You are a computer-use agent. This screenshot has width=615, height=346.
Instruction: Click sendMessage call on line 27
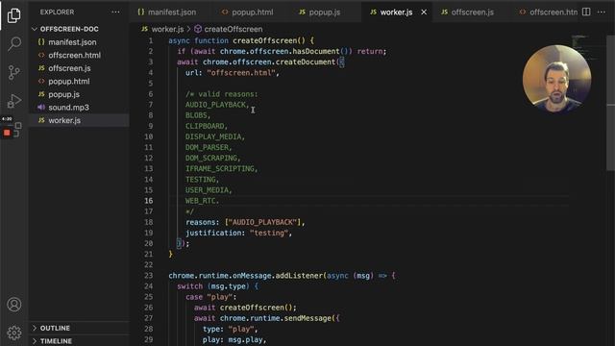click(307, 318)
